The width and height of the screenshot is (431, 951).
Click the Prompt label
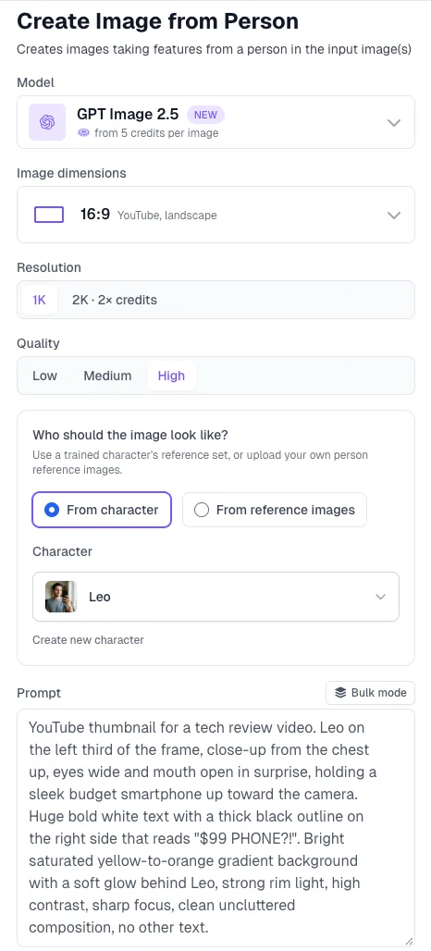(x=40, y=693)
